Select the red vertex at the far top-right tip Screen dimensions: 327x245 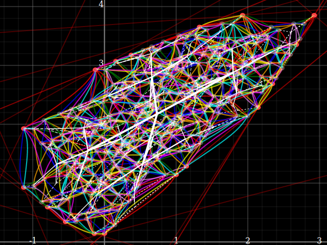[314, 15]
